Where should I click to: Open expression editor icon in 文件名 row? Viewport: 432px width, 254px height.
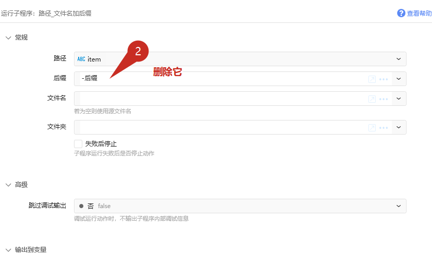click(372, 99)
